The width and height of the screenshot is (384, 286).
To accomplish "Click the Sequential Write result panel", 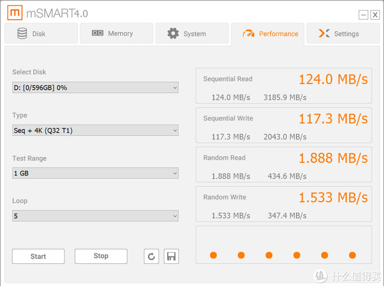I will [283, 125].
